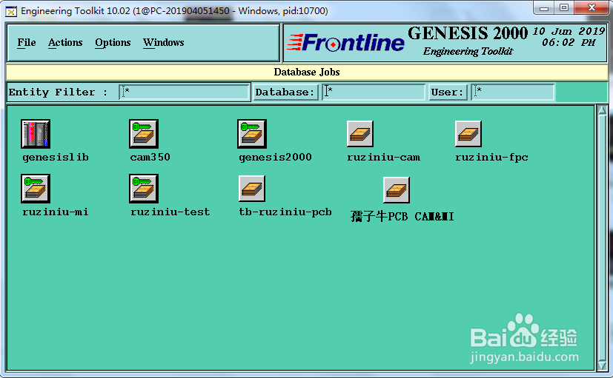Click the Entity Filter input field
The width and height of the screenshot is (613, 378).
pos(184,92)
